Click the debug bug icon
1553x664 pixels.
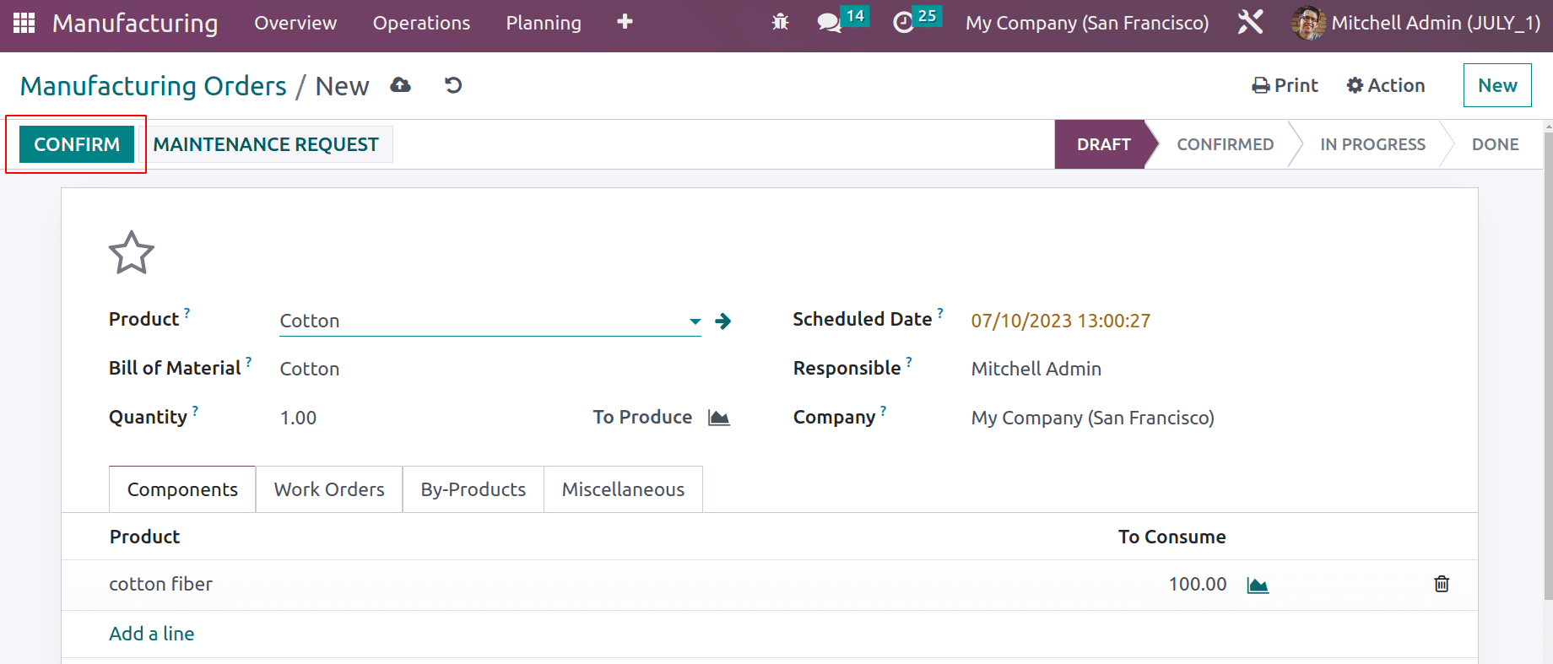[x=780, y=23]
